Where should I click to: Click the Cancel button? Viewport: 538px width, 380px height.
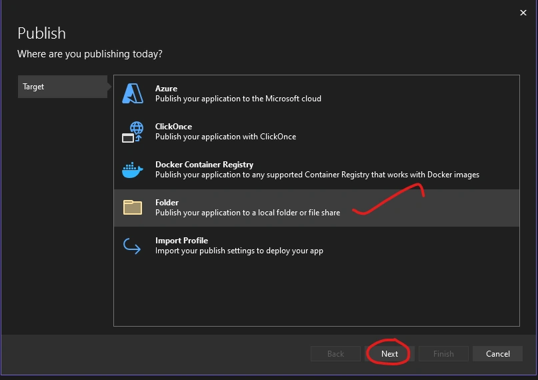497,353
